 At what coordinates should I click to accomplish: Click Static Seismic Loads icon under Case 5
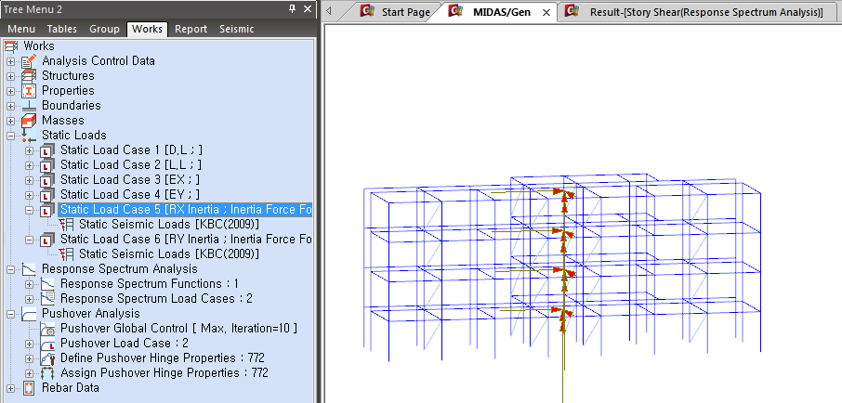pyautogui.click(x=67, y=225)
